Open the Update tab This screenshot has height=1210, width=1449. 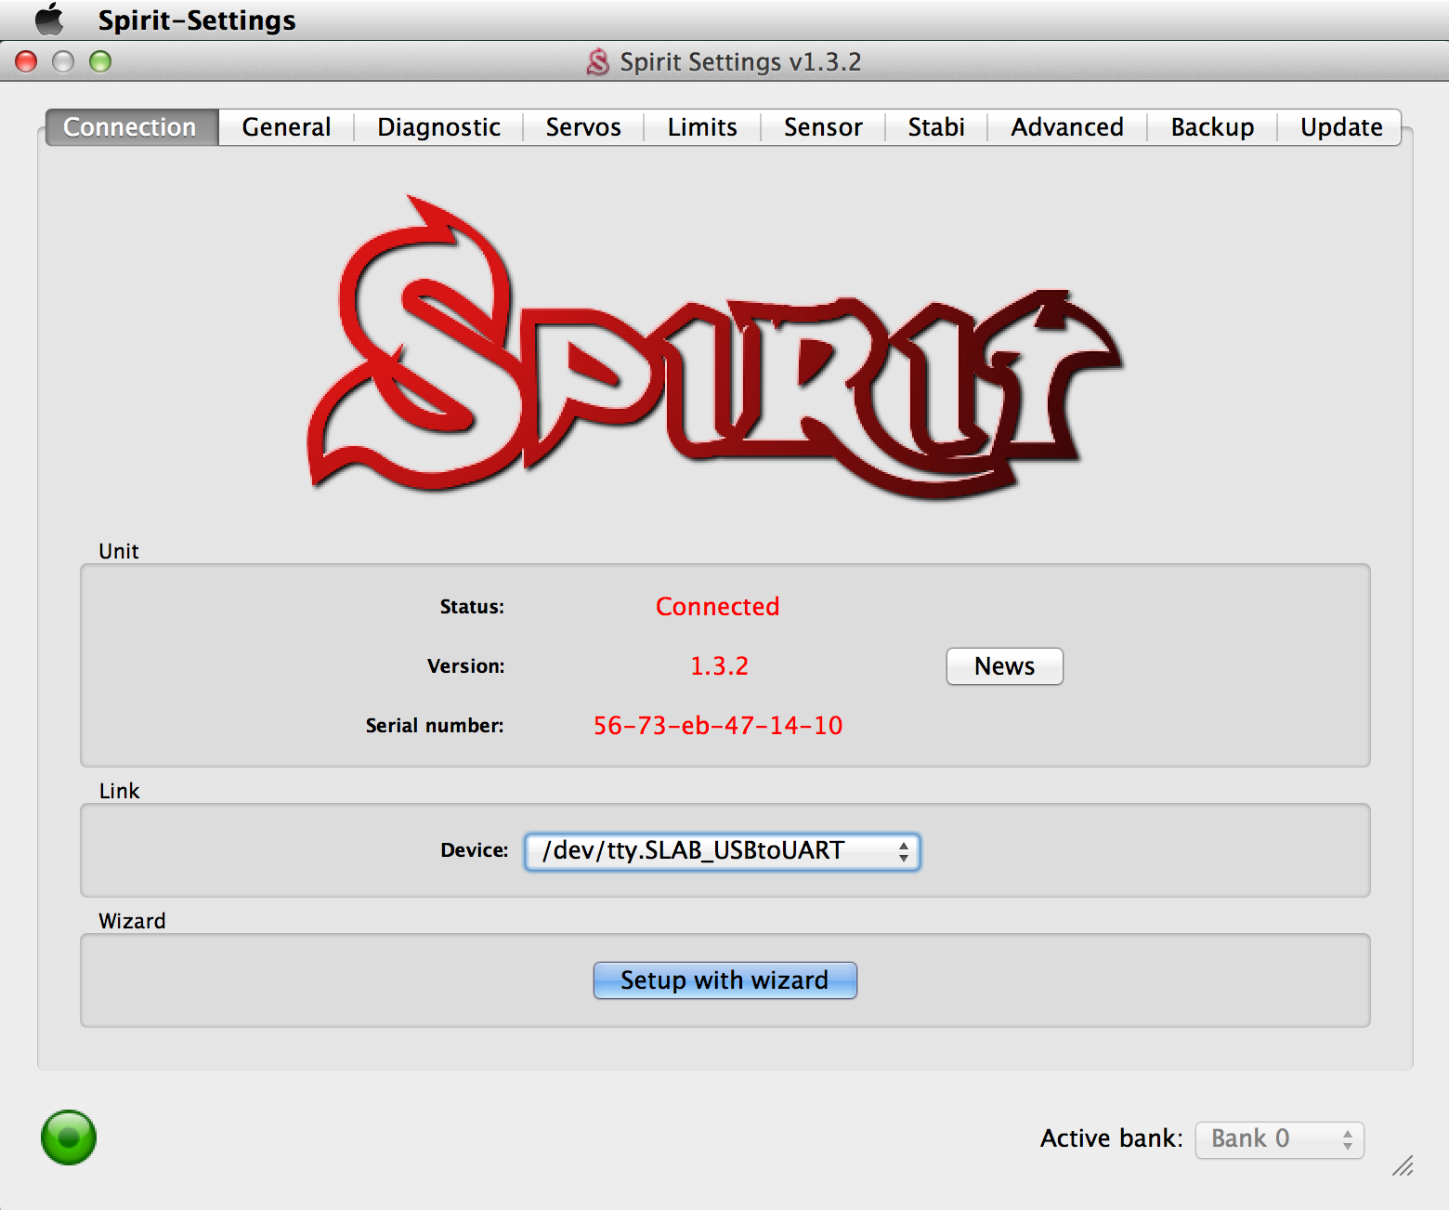(x=1340, y=127)
